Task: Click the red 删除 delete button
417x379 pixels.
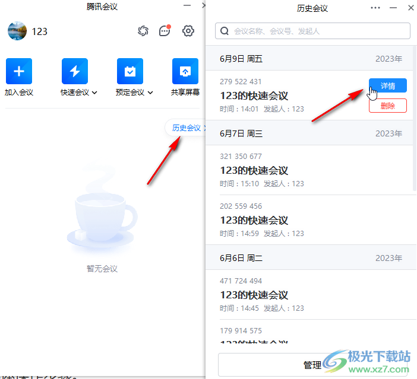Action: (x=388, y=106)
